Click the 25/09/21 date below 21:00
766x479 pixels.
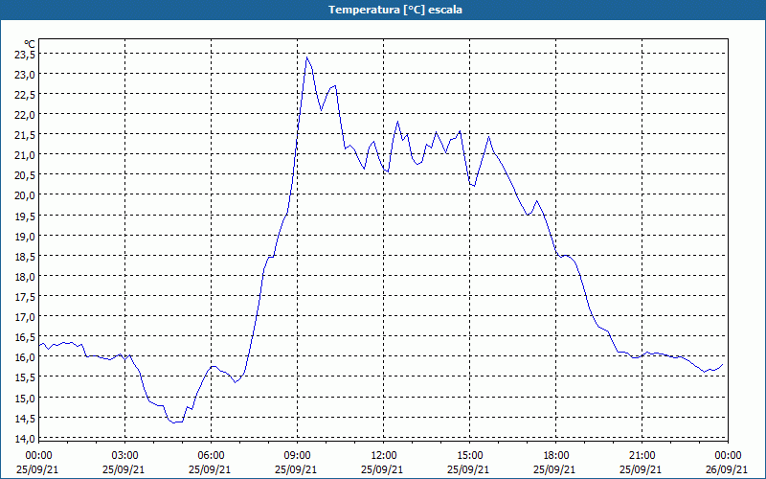641,469
